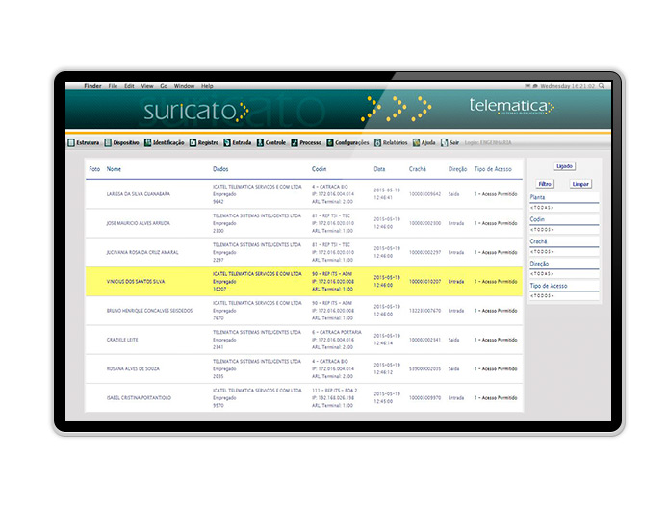Open the Dispositivo toolbar icon
The width and height of the screenshot is (668, 506).
click(108, 142)
